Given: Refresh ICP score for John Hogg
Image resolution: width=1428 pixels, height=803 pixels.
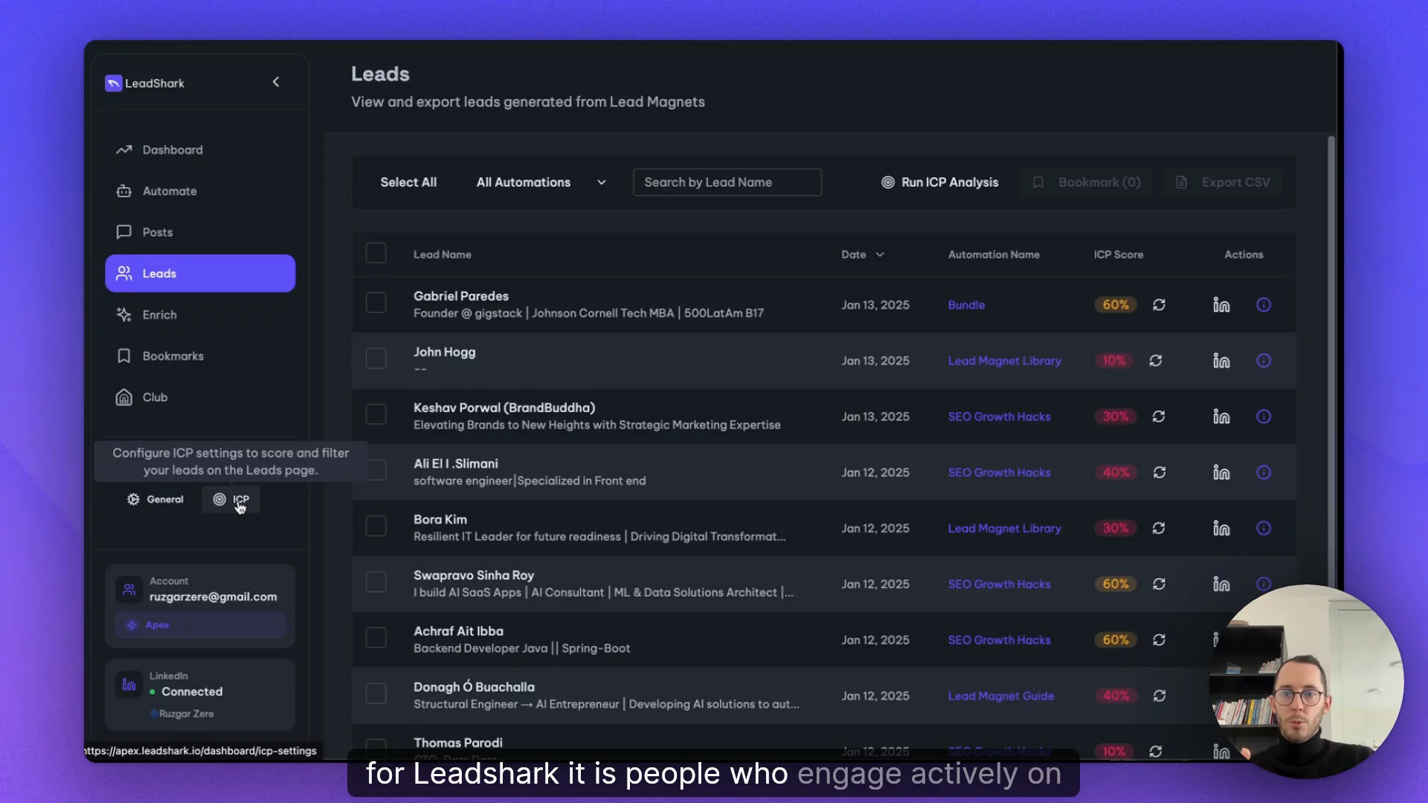Looking at the screenshot, I should [x=1156, y=361].
